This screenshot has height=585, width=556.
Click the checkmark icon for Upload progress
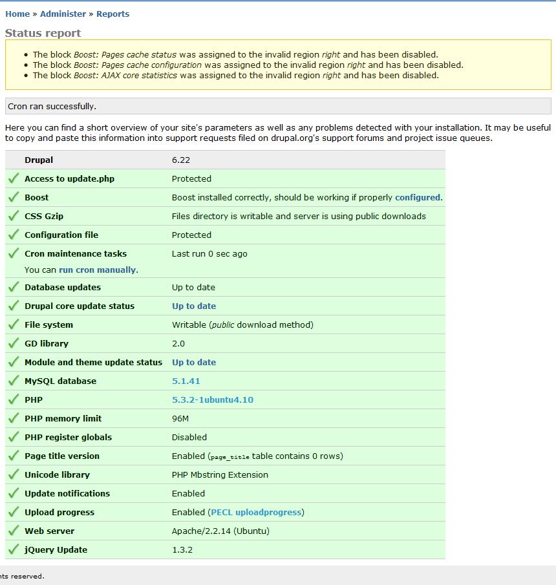tap(14, 512)
